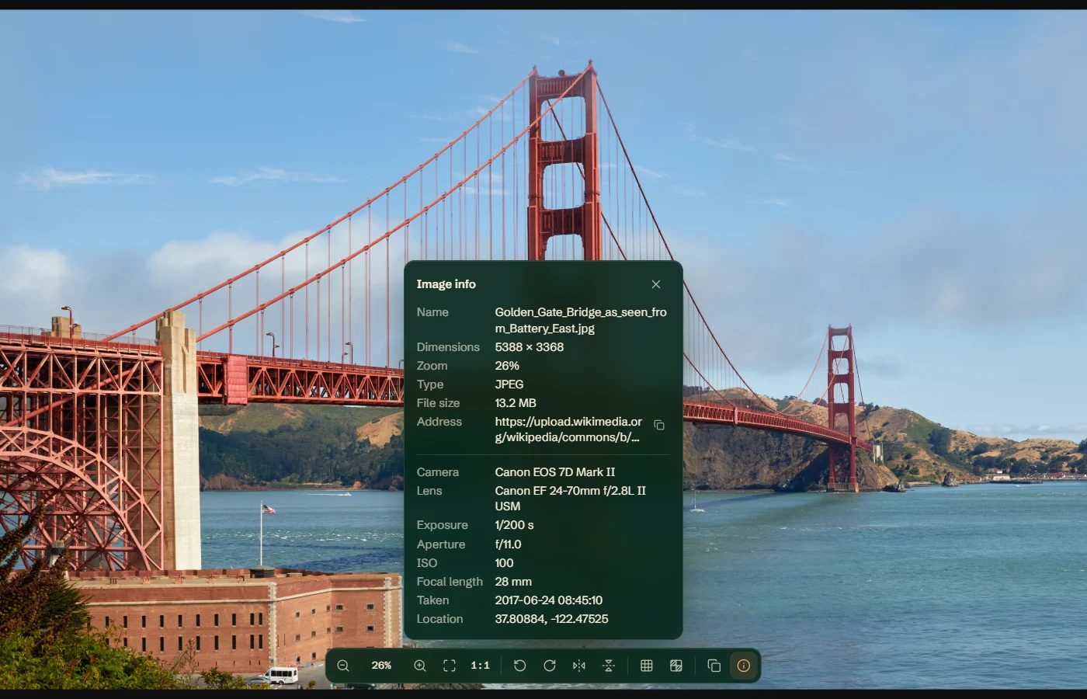Copy image using toolbar copy icon
Screen dimensions: 1087x699
714,666
